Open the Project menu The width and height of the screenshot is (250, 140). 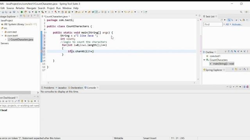pyautogui.click(x=51, y=8)
